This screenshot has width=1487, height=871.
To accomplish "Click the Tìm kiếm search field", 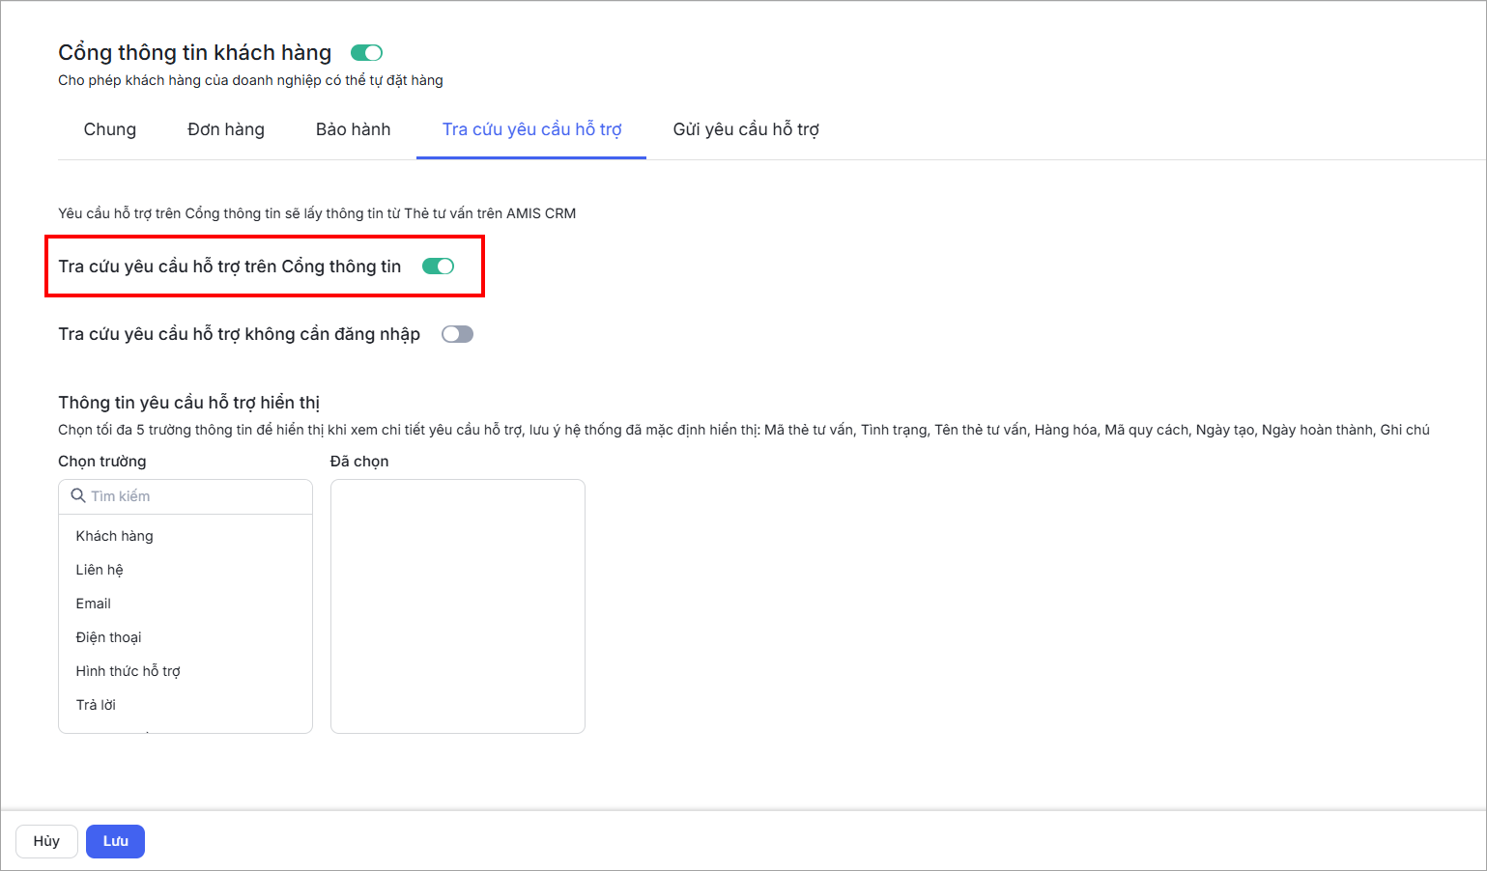I will coord(186,496).
